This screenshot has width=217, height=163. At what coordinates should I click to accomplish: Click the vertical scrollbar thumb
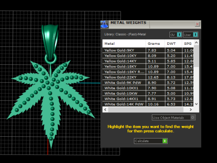(196, 56)
